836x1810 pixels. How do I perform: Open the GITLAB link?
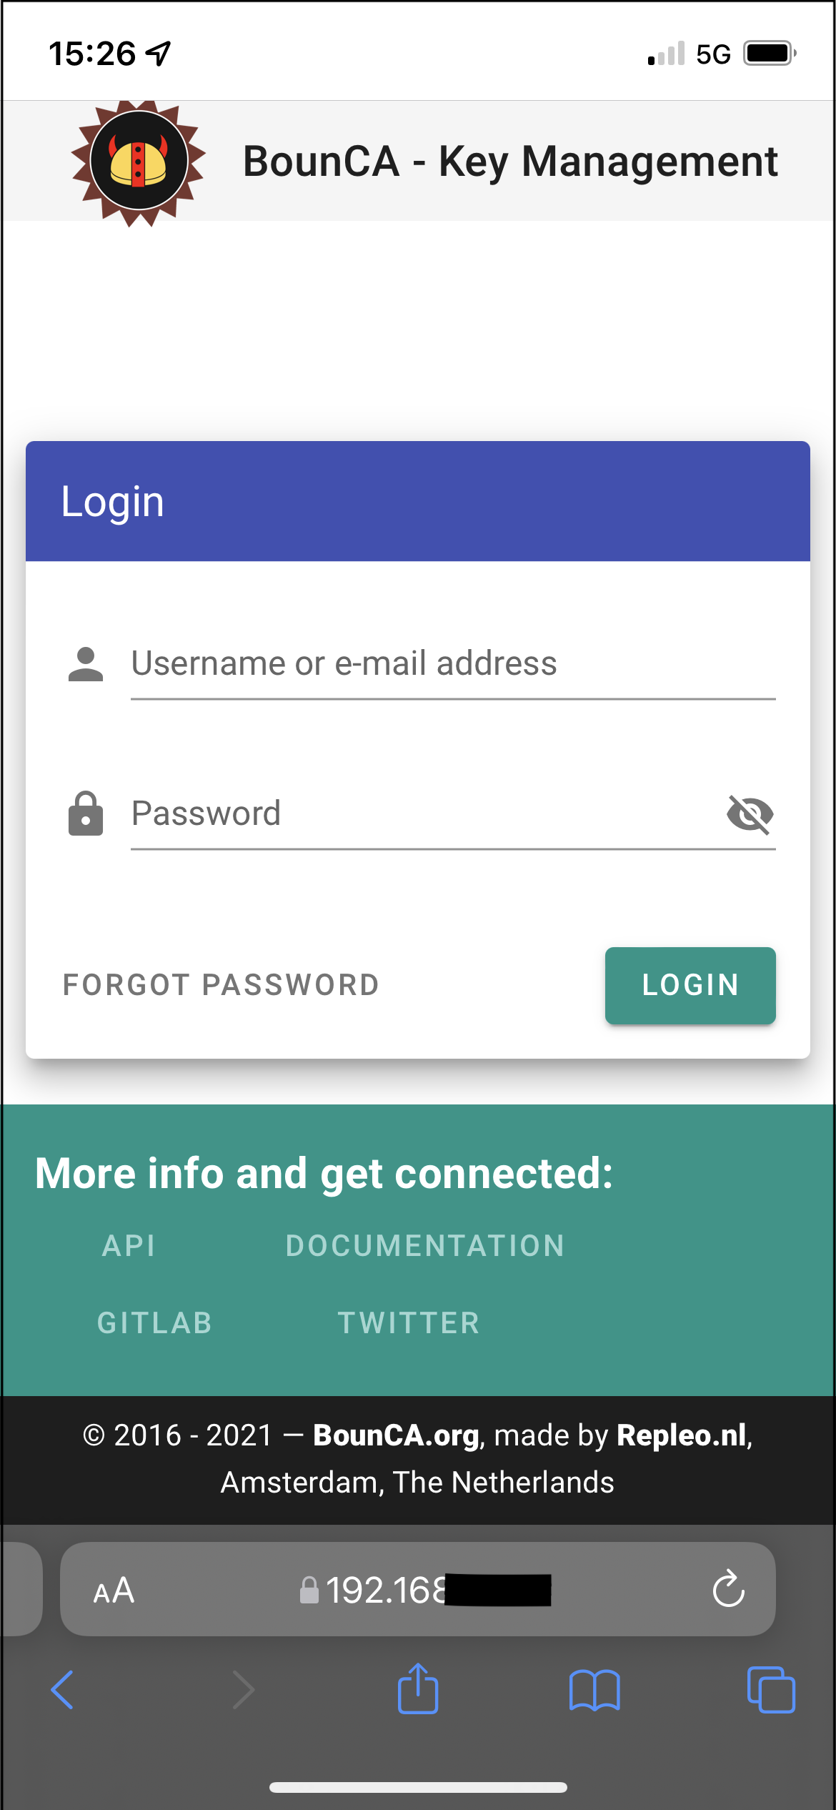click(155, 1323)
